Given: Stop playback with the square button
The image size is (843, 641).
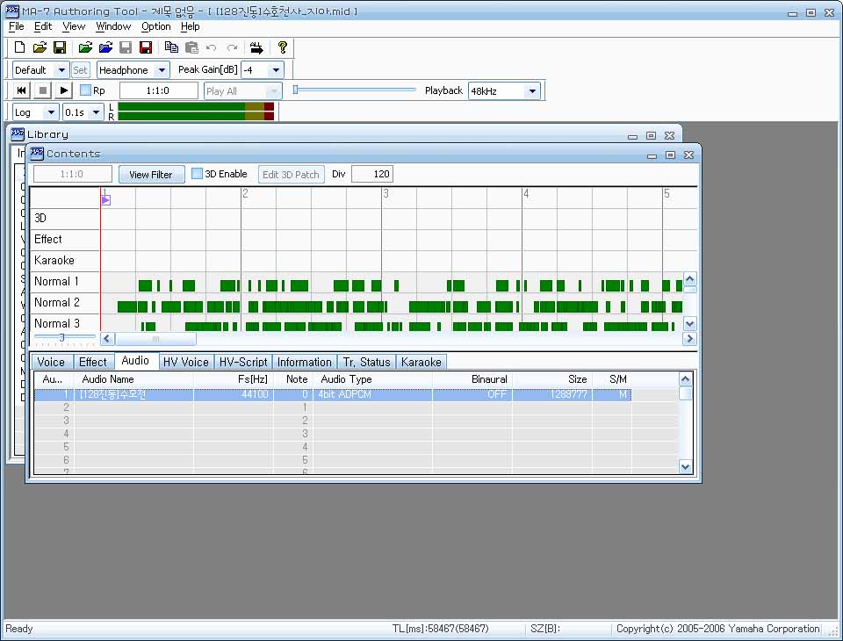Looking at the screenshot, I should point(42,90).
